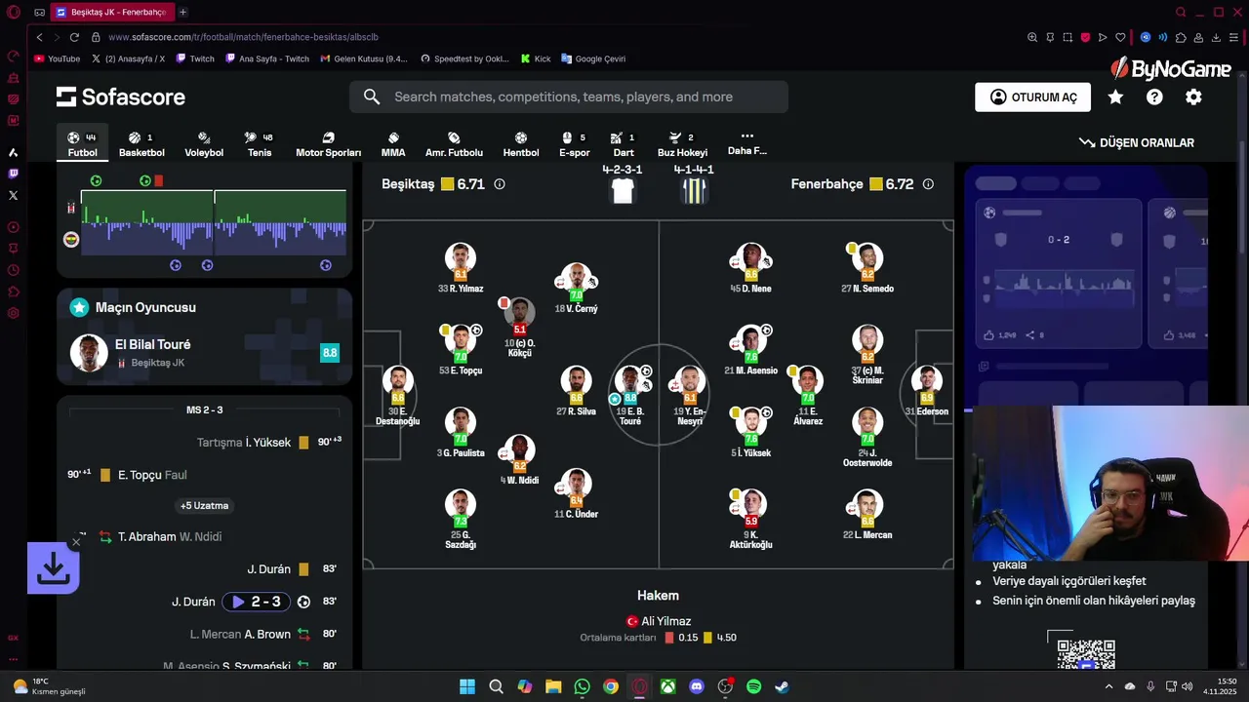Image resolution: width=1249 pixels, height=702 pixels.
Task: Open referee Ali Yilmaz link
Action: [x=659, y=621]
